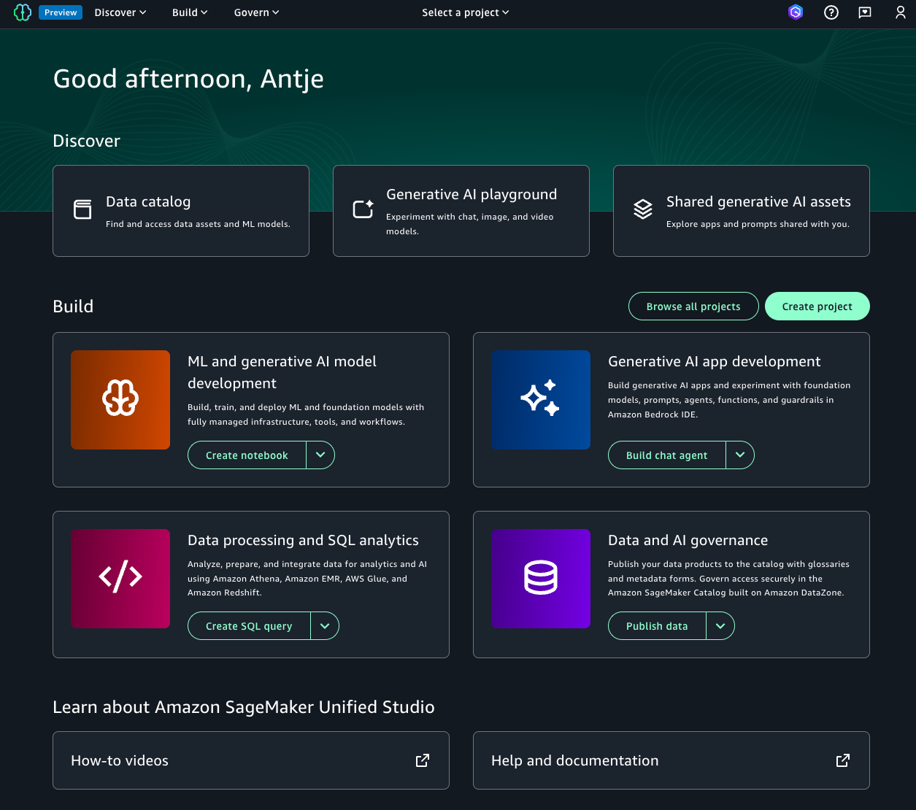
Task: Click the Shared generative AI assets layers icon
Action: pos(643,209)
